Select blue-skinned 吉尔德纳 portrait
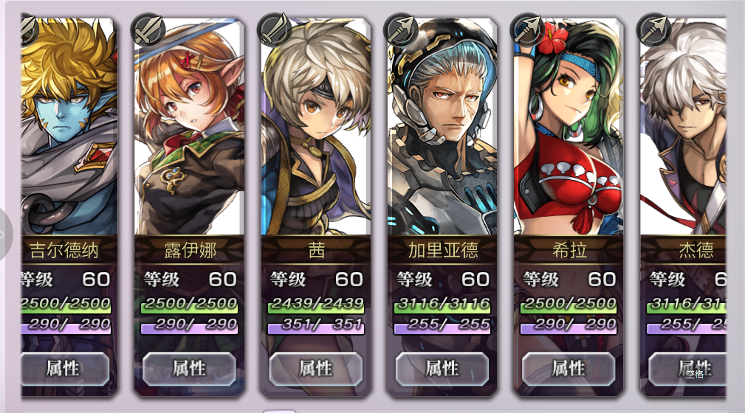 69,127
